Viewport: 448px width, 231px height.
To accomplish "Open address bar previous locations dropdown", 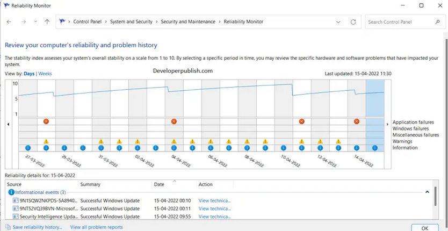I will coord(338,22).
